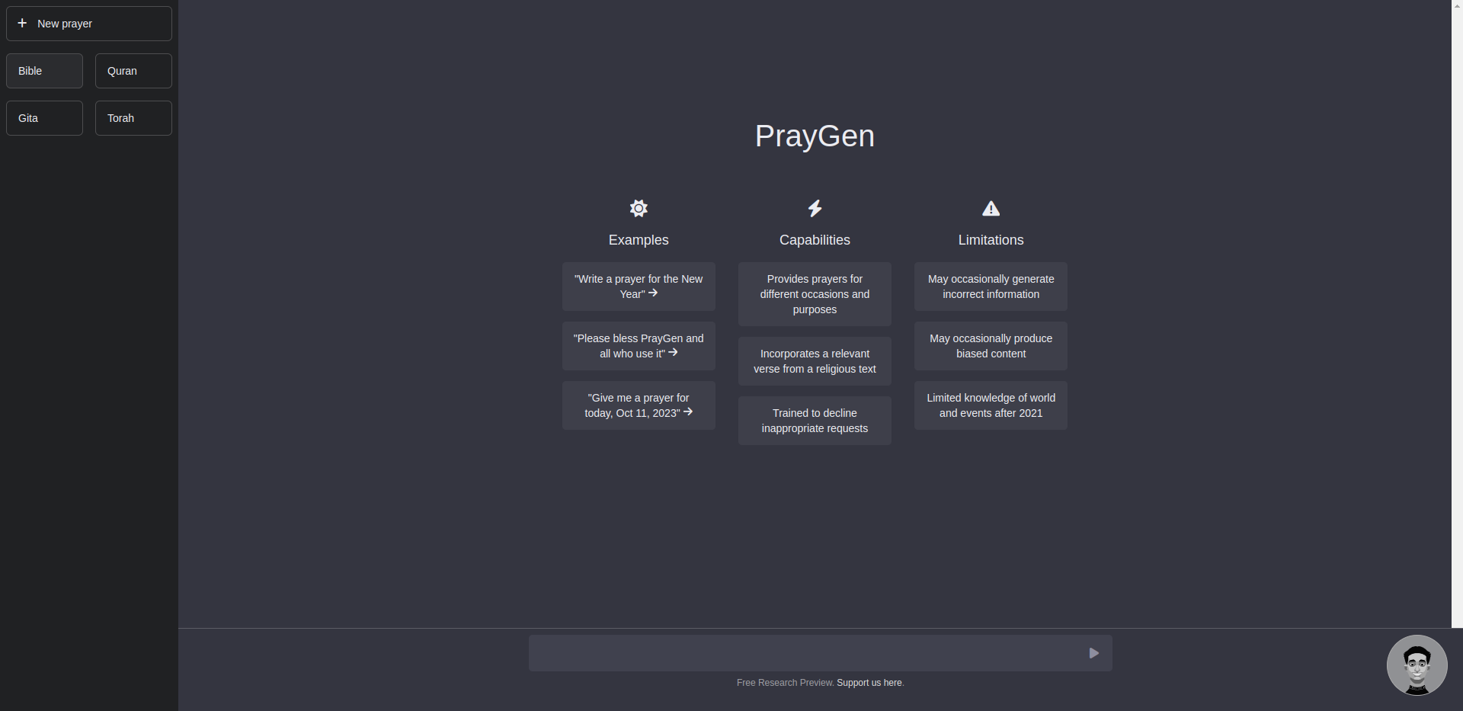The width and height of the screenshot is (1463, 711).
Task: Start a New prayer conversation
Action: (x=88, y=23)
